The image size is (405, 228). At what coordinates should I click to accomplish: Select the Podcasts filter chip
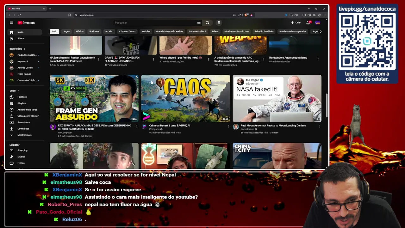94,31
